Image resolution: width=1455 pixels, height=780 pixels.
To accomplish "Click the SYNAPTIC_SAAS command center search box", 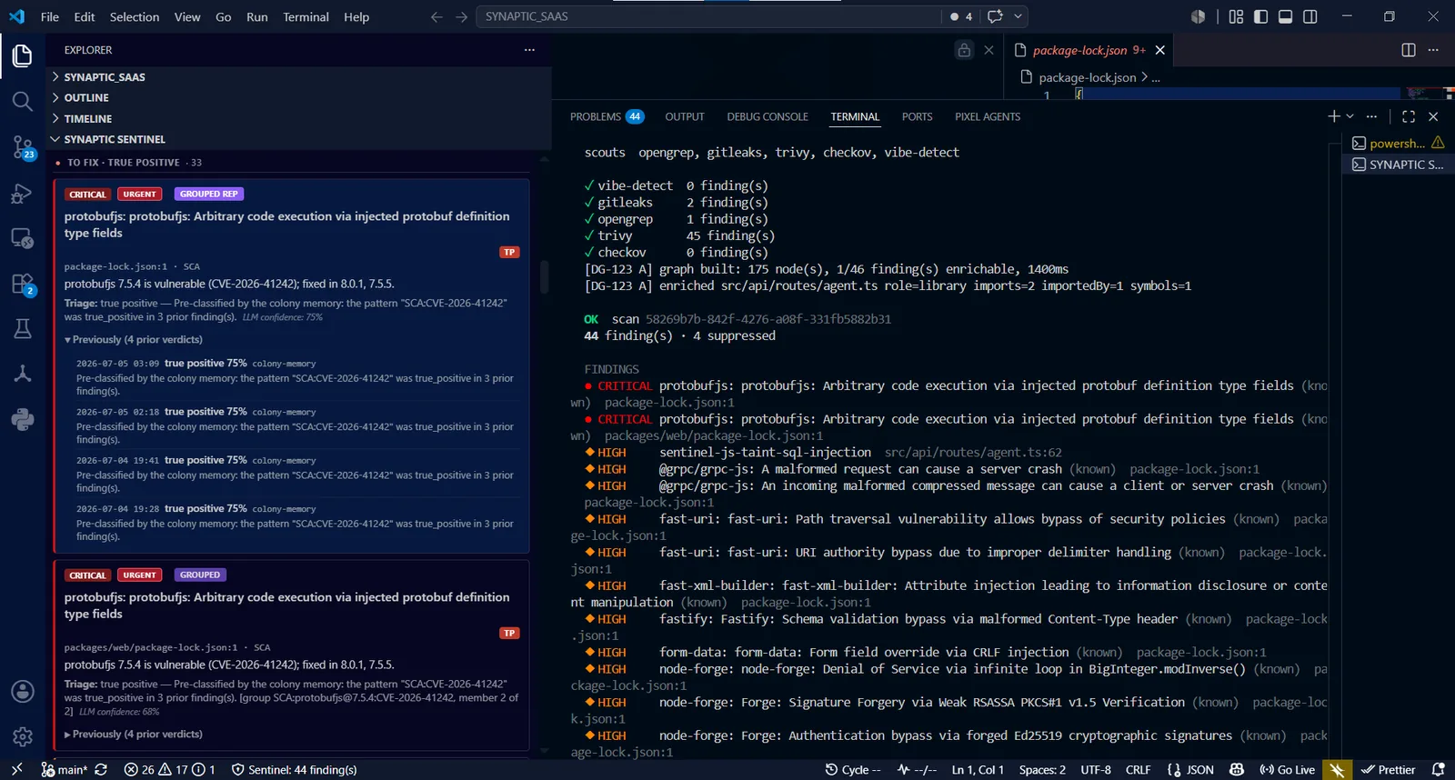I will (708, 16).
